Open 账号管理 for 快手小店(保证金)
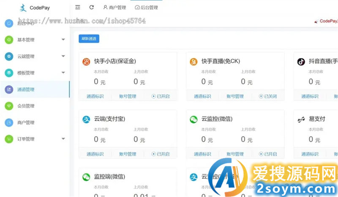The image size is (338, 197). point(128,97)
